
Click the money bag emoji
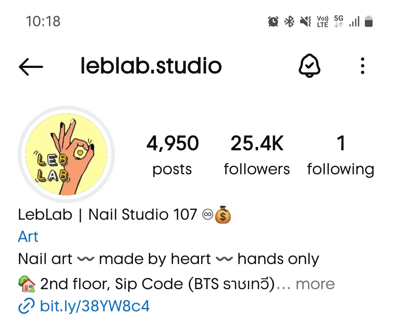pyautogui.click(x=223, y=215)
